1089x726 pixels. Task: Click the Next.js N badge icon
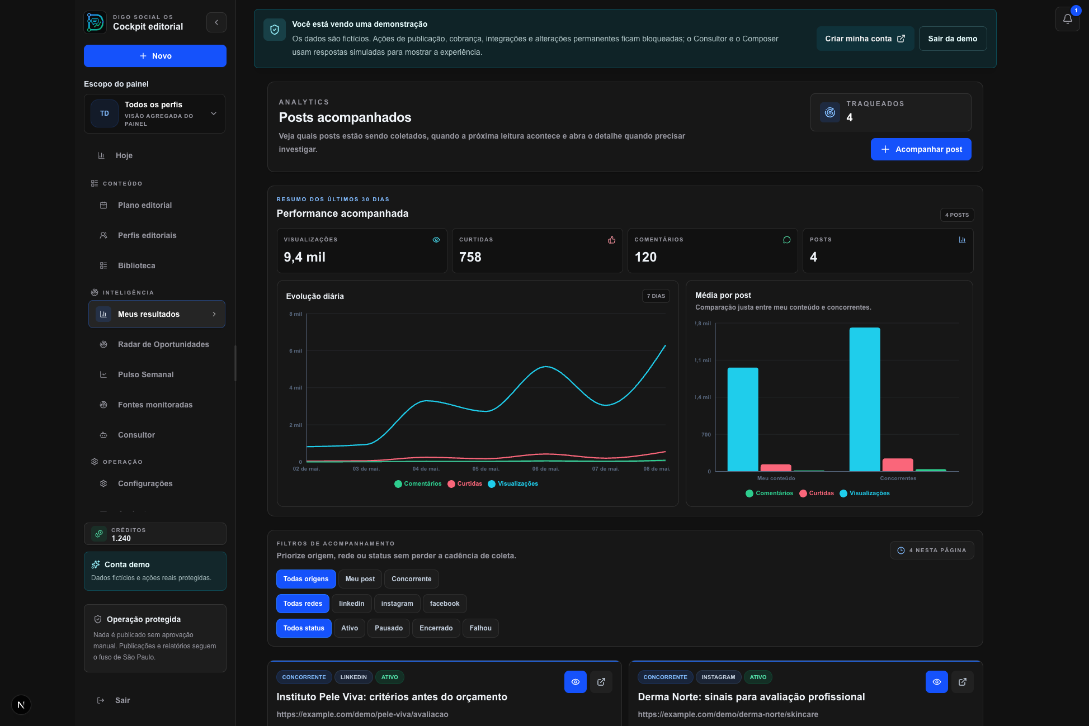(21, 705)
